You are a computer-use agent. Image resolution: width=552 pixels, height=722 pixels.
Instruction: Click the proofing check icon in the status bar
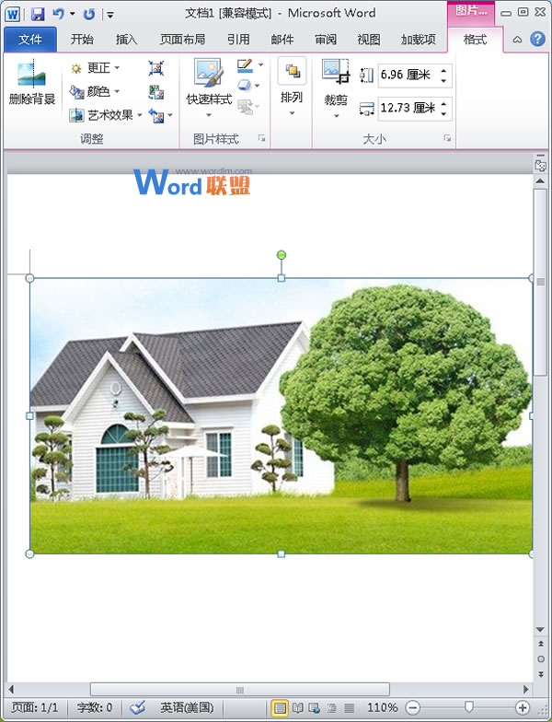(137, 707)
